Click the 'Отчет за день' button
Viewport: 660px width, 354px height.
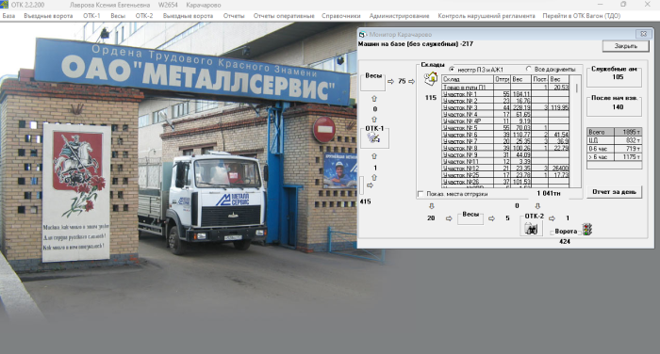coord(614,192)
